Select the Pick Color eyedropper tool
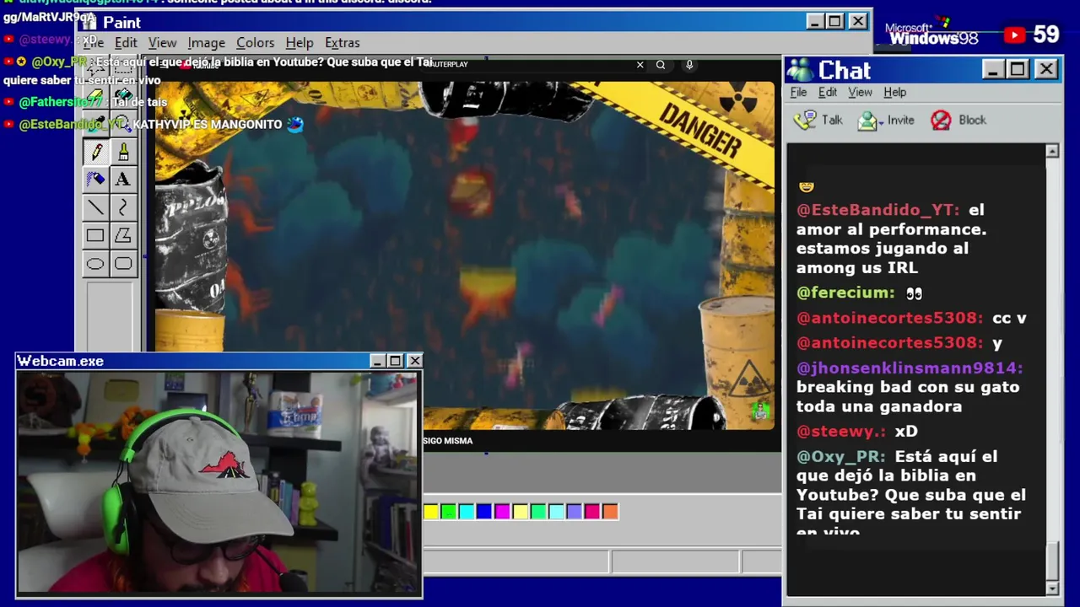 click(x=95, y=123)
